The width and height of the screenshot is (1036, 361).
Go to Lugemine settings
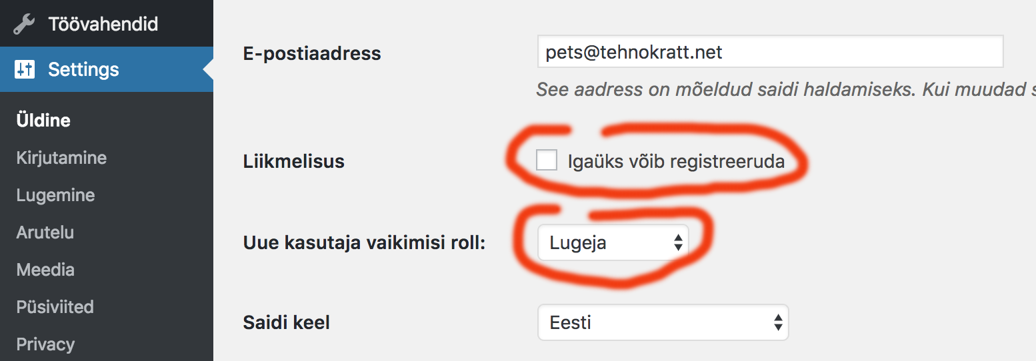56,195
